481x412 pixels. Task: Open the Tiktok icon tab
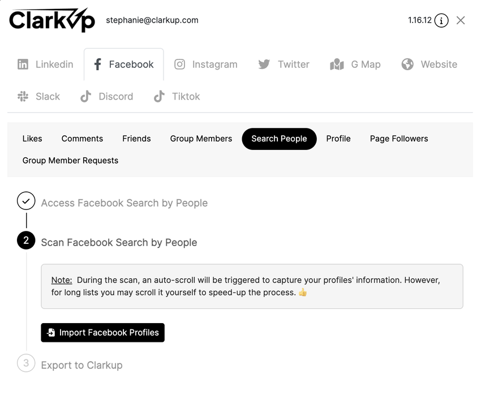tap(159, 97)
